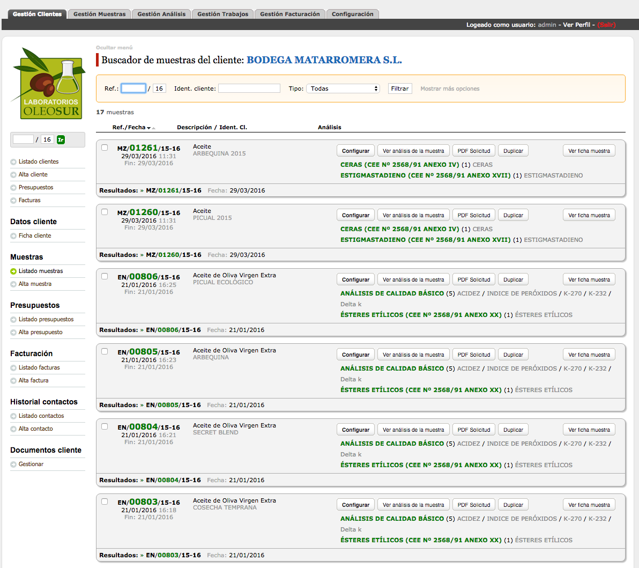Click bullet icon beside Alta presupuesto
Image resolution: width=639 pixels, height=568 pixels.
[x=13, y=333]
